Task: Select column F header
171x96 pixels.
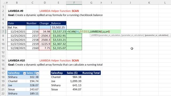Action: point(74,3)
